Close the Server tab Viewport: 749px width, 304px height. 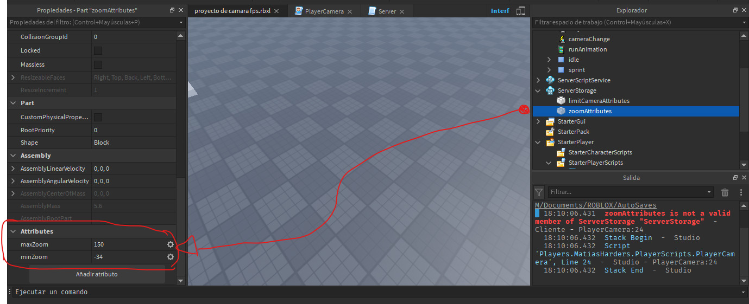click(x=402, y=11)
